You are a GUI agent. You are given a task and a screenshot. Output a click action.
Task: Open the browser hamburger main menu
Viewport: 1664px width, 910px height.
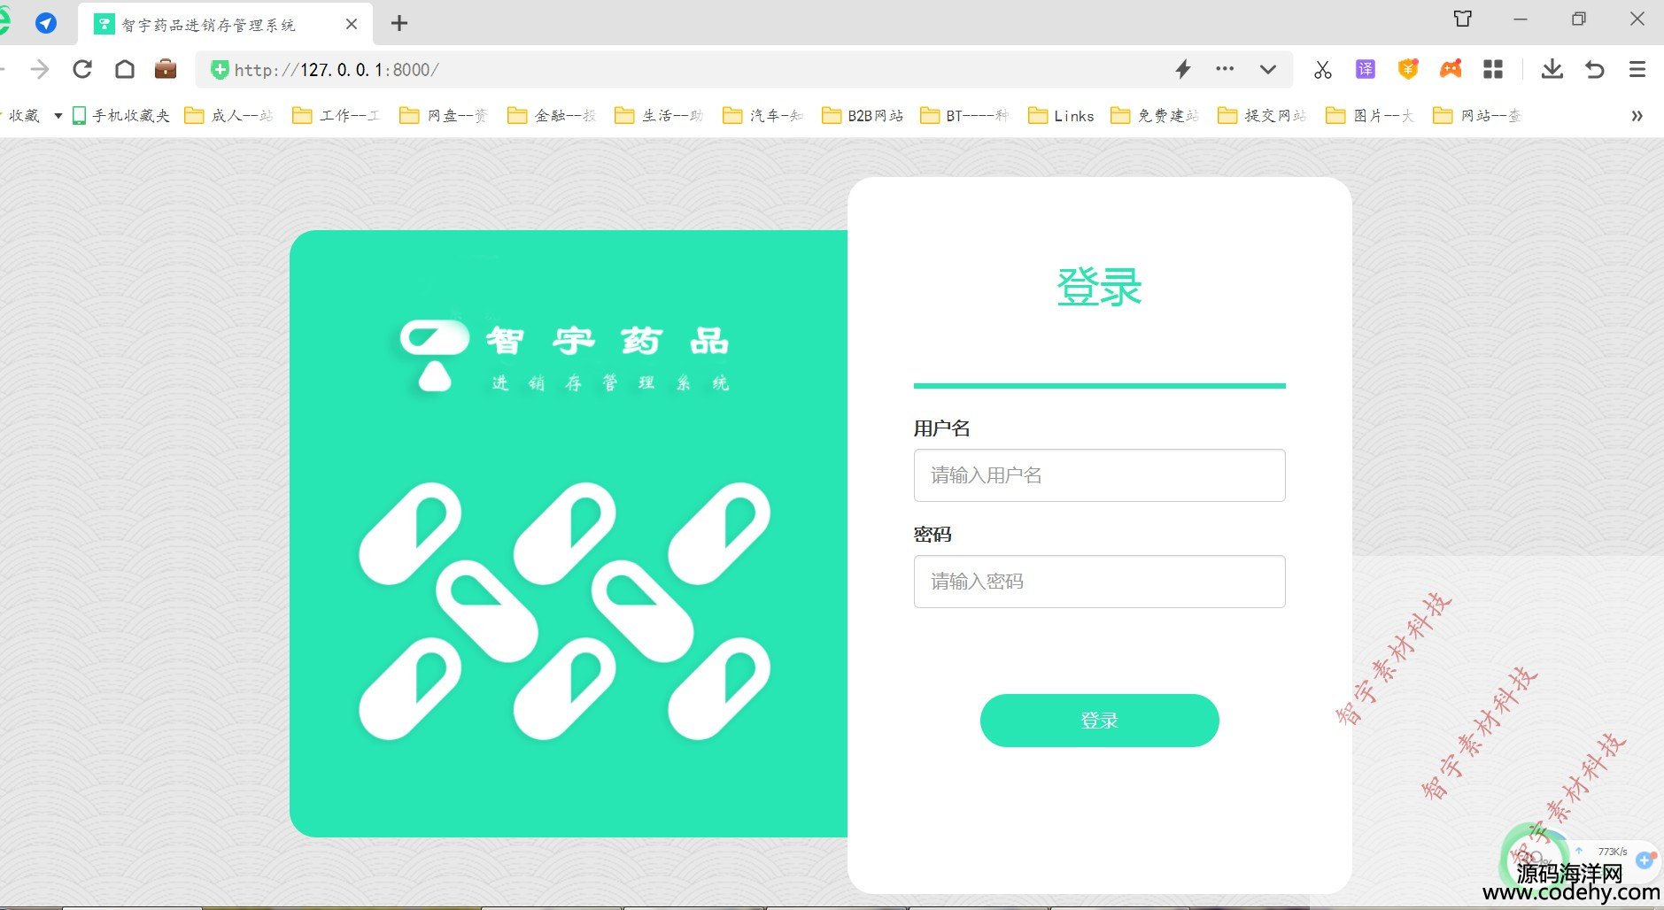coord(1637,69)
